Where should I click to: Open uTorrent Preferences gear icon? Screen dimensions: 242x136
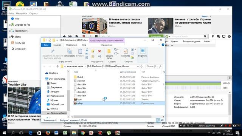(229, 36)
